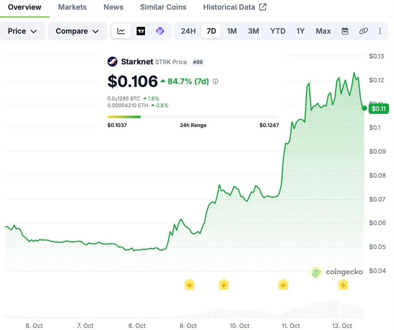
Task: Open the external link icon of Historical Data
Action: tap(262, 7)
